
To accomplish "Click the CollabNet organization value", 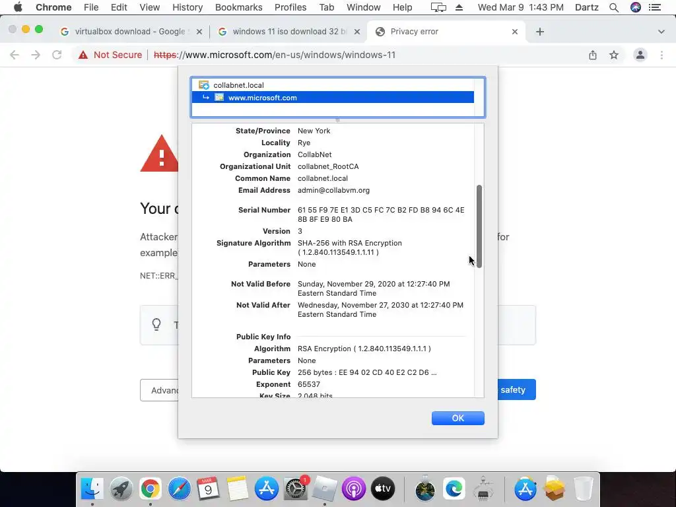I will 315,154.
